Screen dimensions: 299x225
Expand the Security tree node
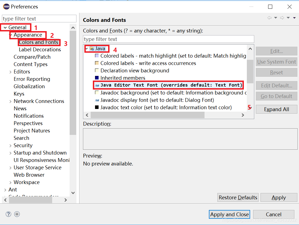[x=10, y=146]
